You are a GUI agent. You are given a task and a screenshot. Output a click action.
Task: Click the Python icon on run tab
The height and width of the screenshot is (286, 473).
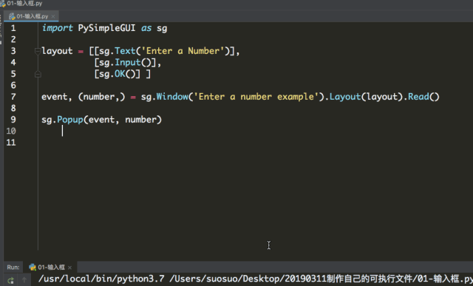(x=33, y=267)
